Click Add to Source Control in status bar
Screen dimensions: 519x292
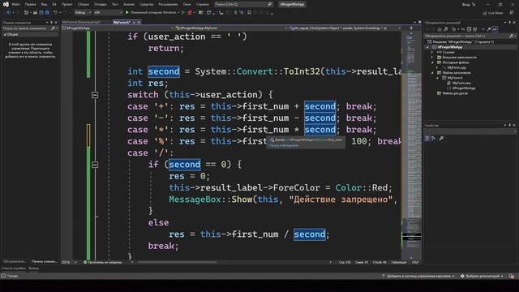point(418,276)
